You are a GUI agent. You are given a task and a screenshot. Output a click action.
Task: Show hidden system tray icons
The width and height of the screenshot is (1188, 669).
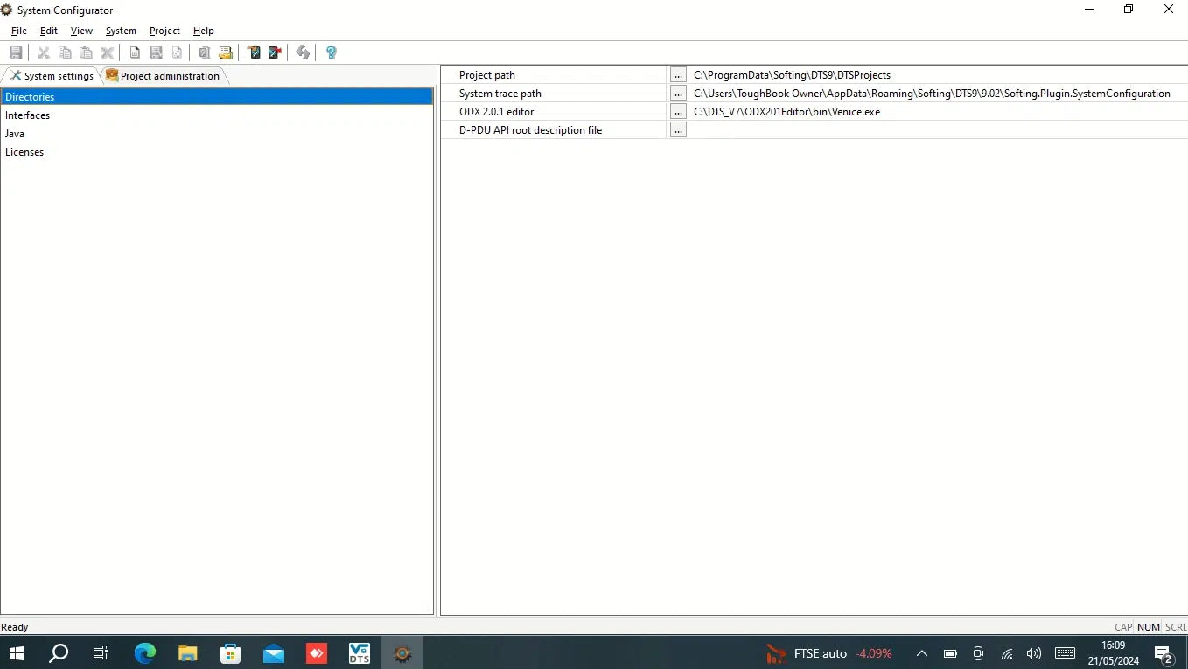pos(921,653)
